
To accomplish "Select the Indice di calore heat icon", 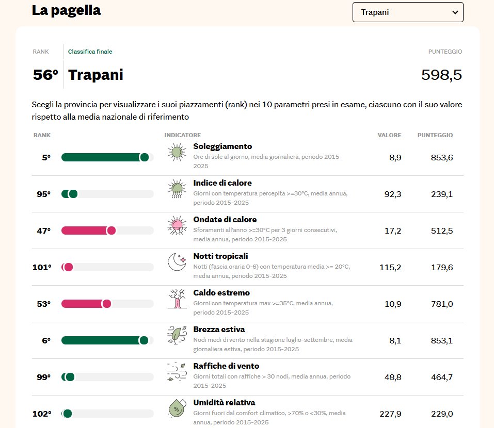I will click(x=177, y=189).
